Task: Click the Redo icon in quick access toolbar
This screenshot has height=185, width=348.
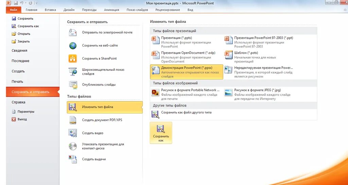Action: click(30, 3)
